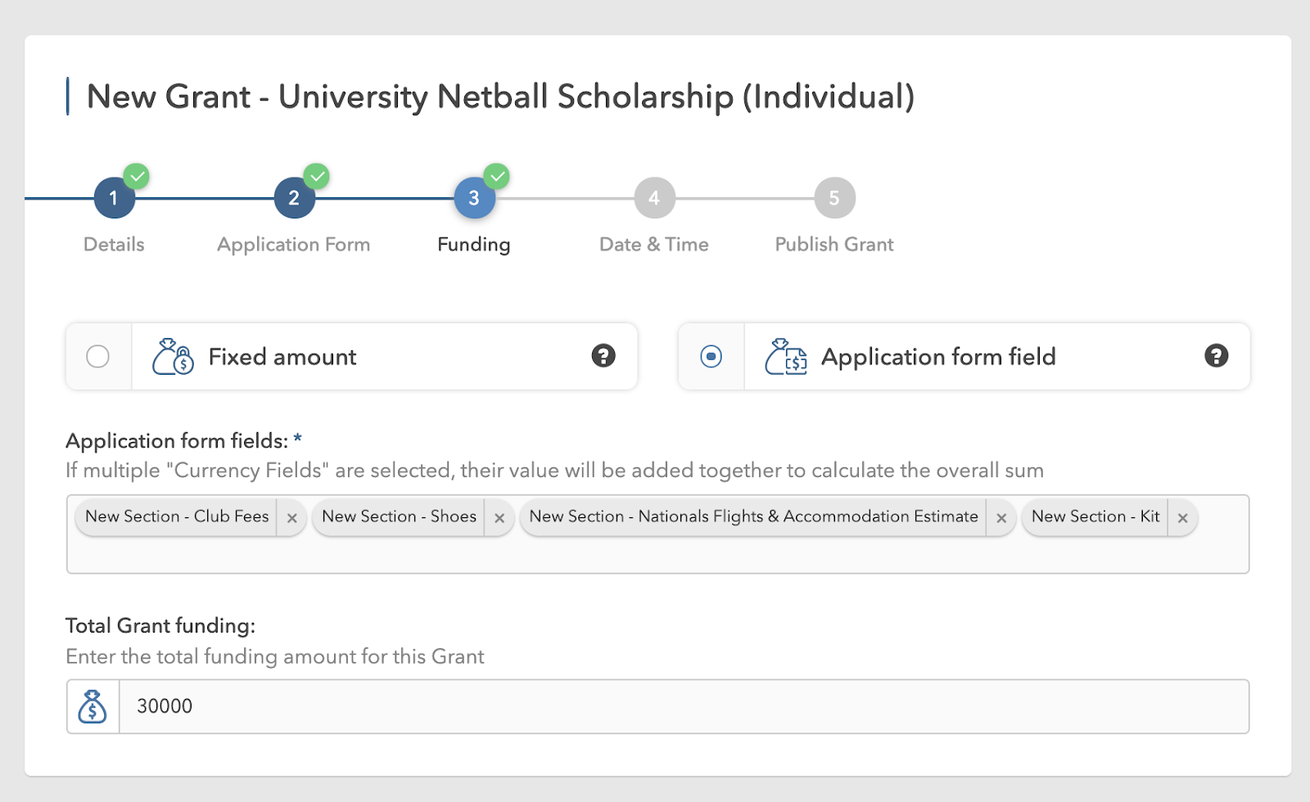Click the step 3 Funding circle
The height and width of the screenshot is (802, 1310).
(x=474, y=198)
